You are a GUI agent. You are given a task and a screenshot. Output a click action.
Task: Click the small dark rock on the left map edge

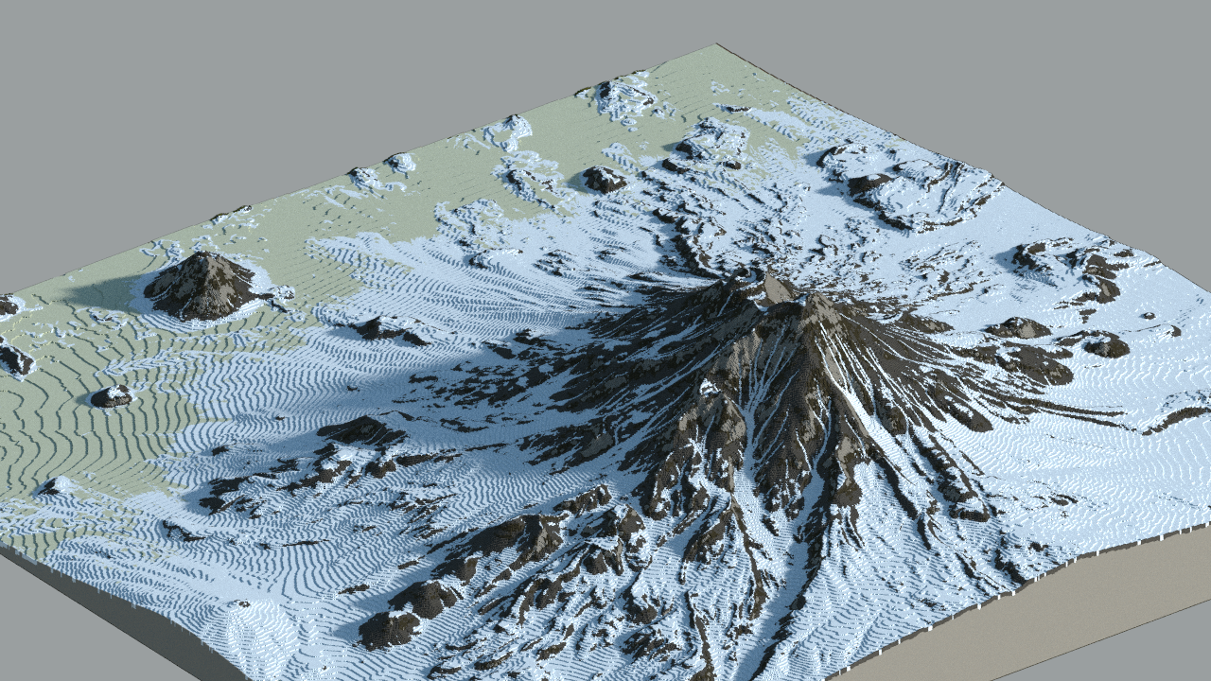coord(14,359)
